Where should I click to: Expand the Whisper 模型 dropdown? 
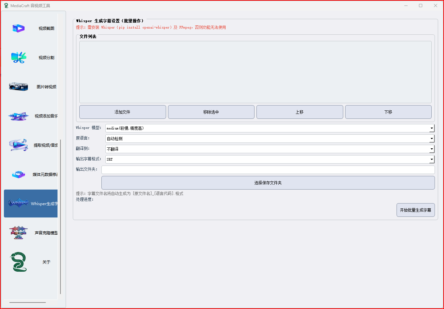(269, 128)
